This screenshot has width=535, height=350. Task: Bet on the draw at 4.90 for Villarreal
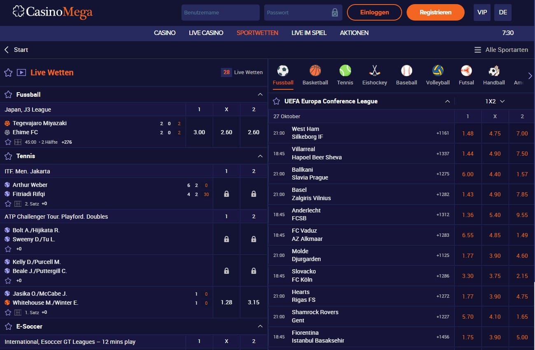pyautogui.click(x=495, y=154)
